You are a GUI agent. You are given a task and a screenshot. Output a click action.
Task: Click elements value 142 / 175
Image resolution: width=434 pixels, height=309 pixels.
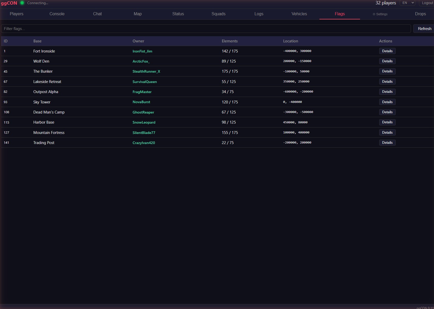[x=230, y=51]
